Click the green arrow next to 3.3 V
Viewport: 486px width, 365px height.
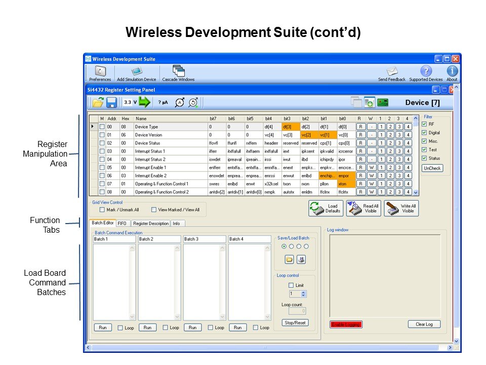[145, 102]
